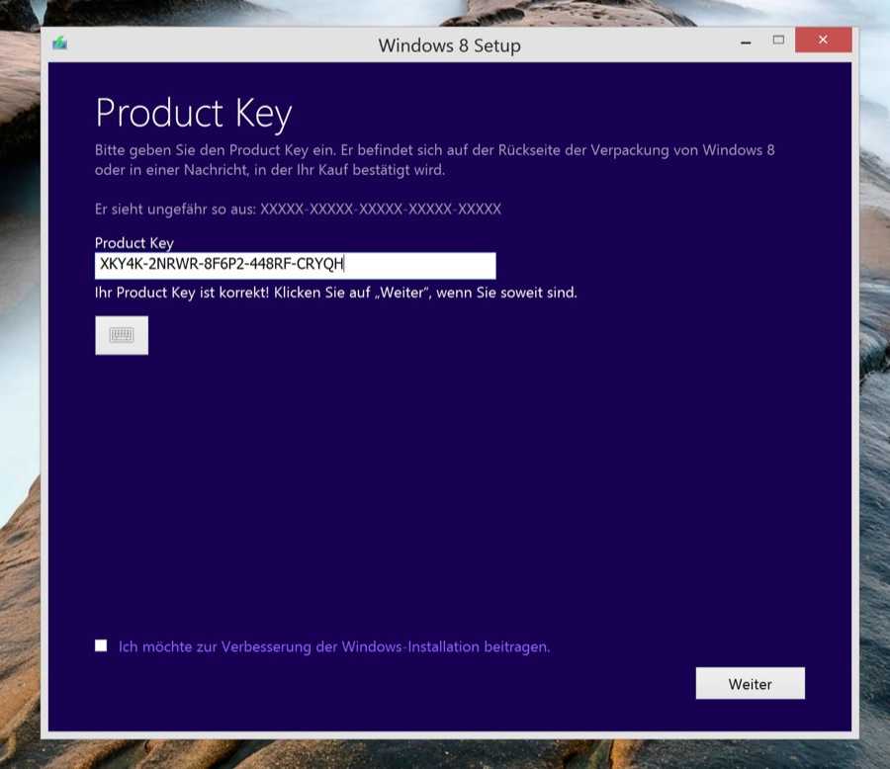This screenshot has width=890, height=769.
Task: Open the on-screen keyboard button
Action: 122,335
